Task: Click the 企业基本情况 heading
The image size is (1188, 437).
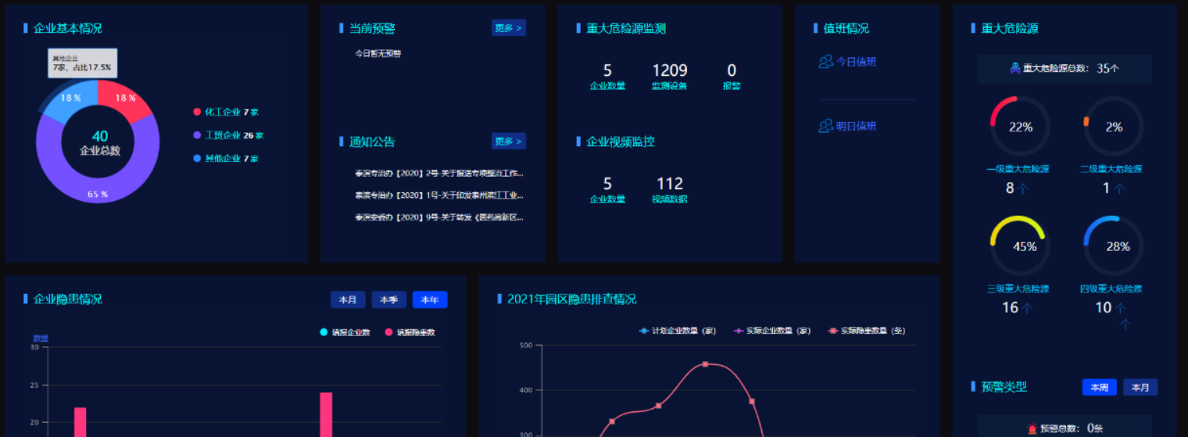Action: point(67,28)
